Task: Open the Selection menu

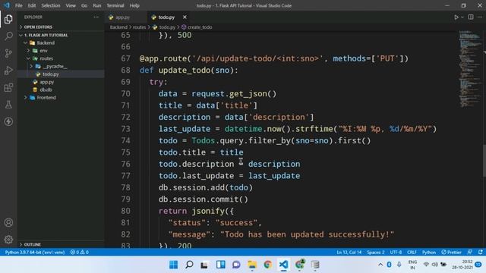Action: 51,5
